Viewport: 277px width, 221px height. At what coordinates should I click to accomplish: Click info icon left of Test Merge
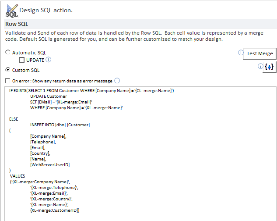[240, 53]
